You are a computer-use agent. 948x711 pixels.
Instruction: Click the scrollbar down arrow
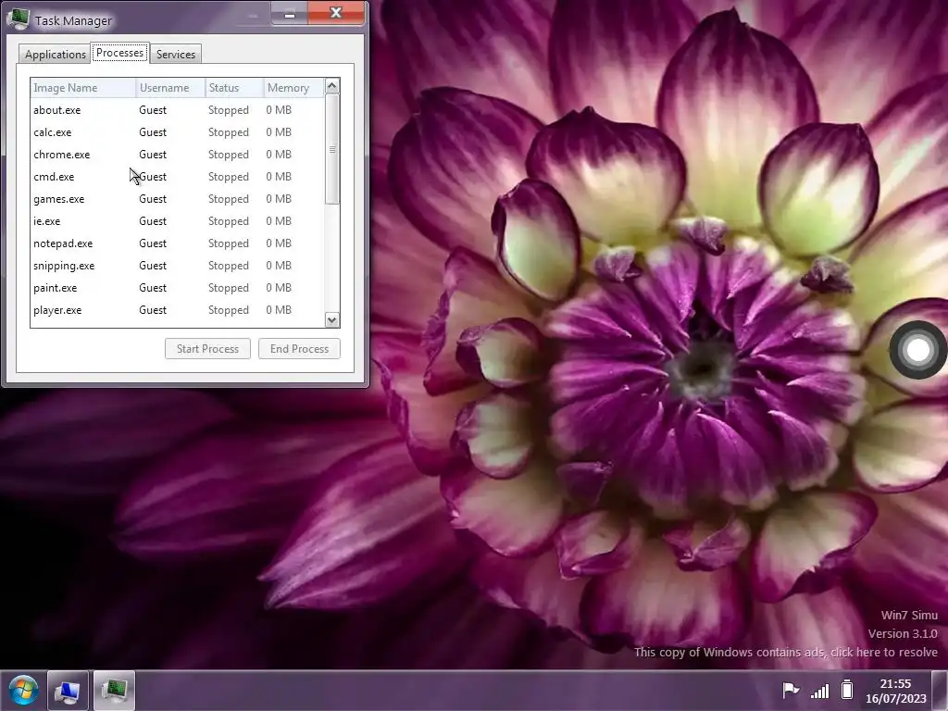[x=332, y=319]
